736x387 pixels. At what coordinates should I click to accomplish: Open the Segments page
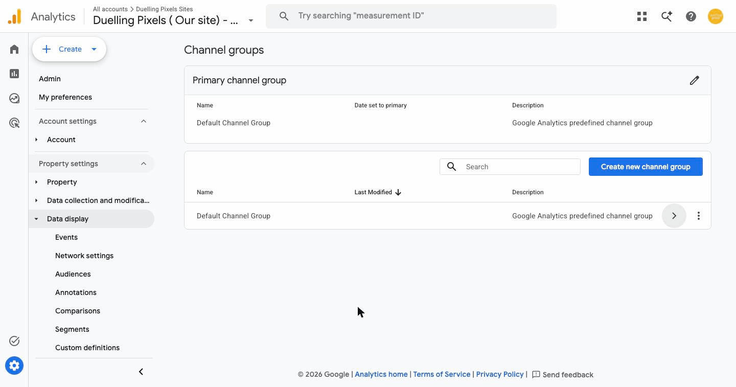(x=72, y=329)
